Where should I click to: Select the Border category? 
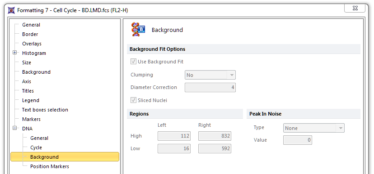pos(30,34)
